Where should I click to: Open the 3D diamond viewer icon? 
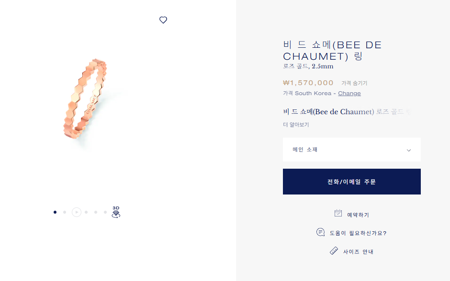point(116,212)
